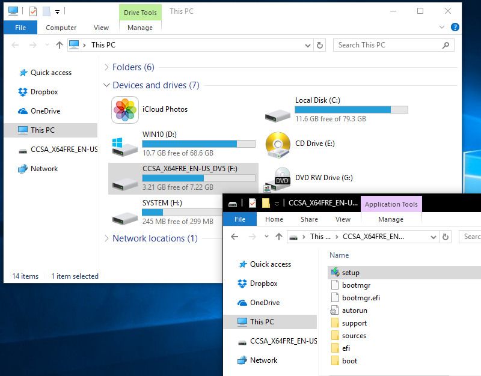
Task: Go up one level in This PC window
Action: click(x=60, y=46)
